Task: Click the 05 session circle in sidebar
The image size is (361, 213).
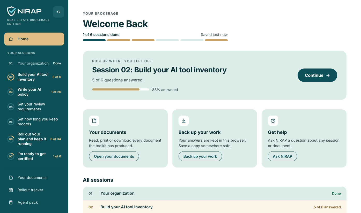Action: [x=11, y=122]
